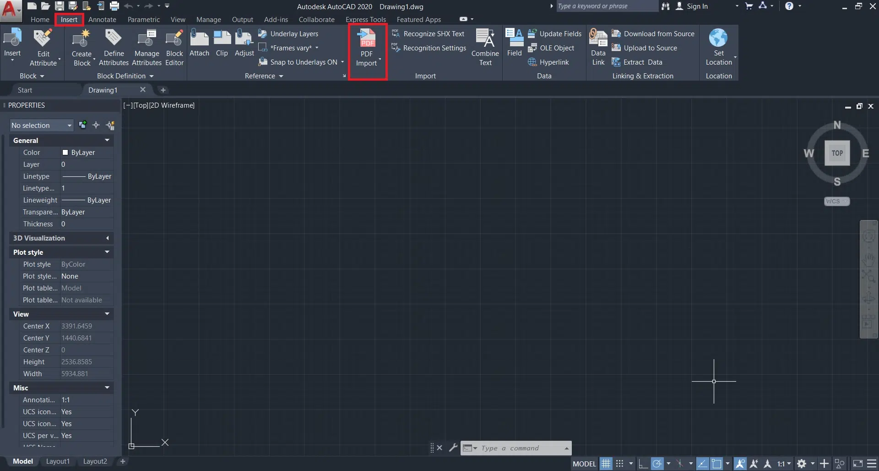Click the Extract Data button
879x471 pixels.
click(x=637, y=62)
